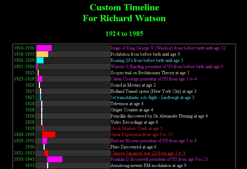Click the red Chinese-Japanese war bar
The width and height of the screenshot is (247, 169).
46,153
